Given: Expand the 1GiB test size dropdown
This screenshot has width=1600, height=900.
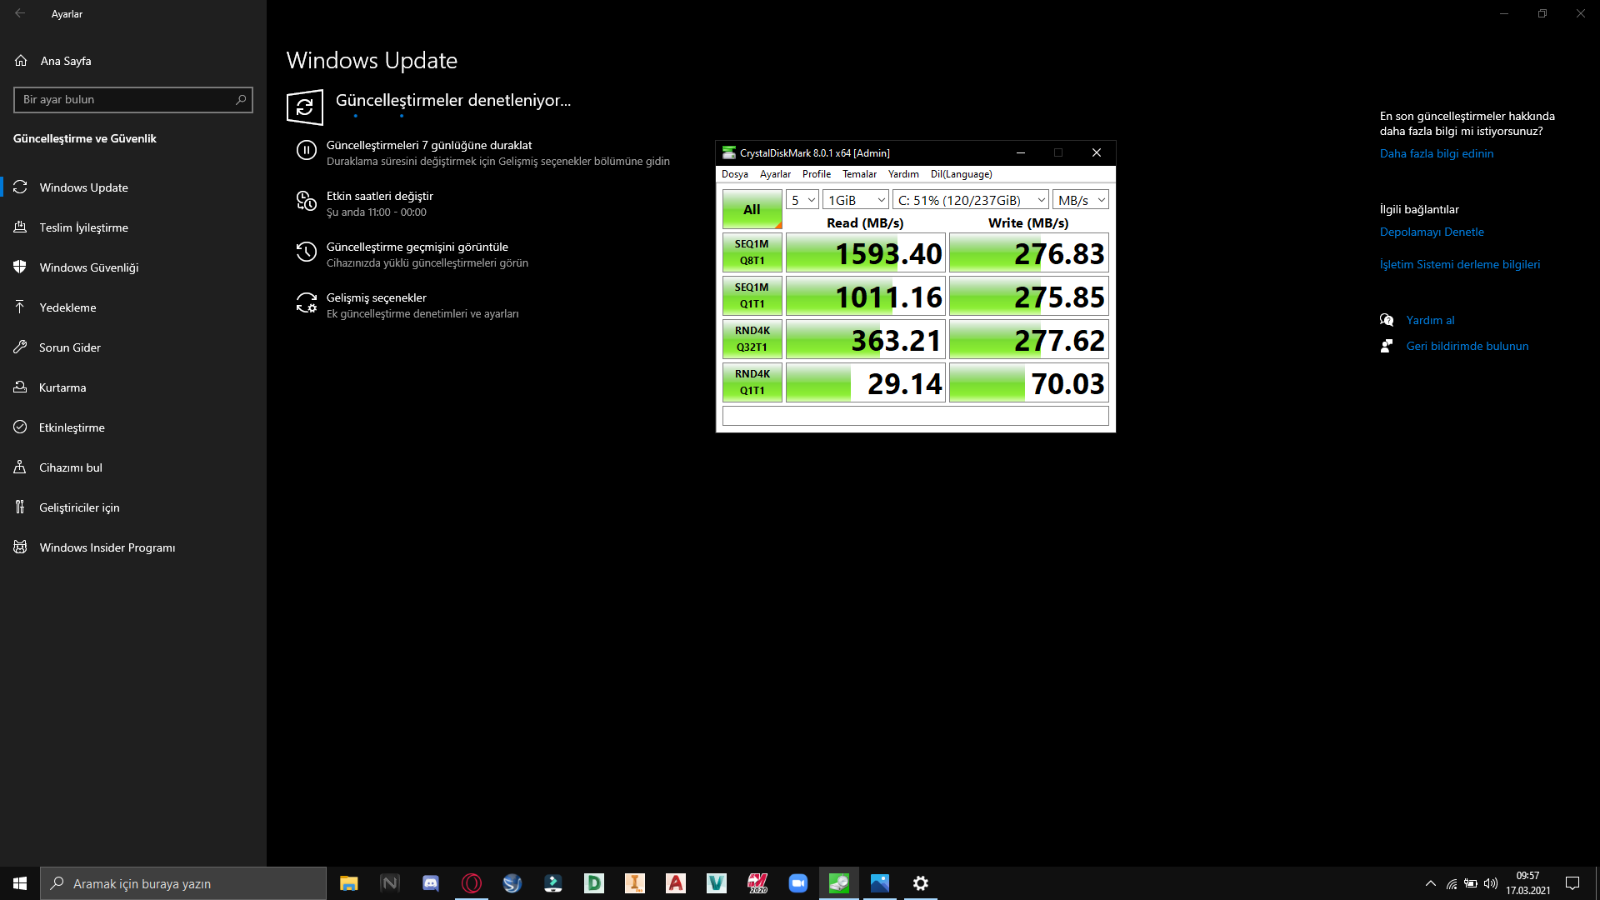Looking at the screenshot, I should pos(856,200).
